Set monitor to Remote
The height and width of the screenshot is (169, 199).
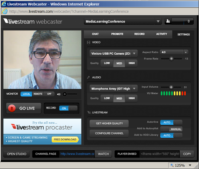pyautogui.click(x=38, y=94)
